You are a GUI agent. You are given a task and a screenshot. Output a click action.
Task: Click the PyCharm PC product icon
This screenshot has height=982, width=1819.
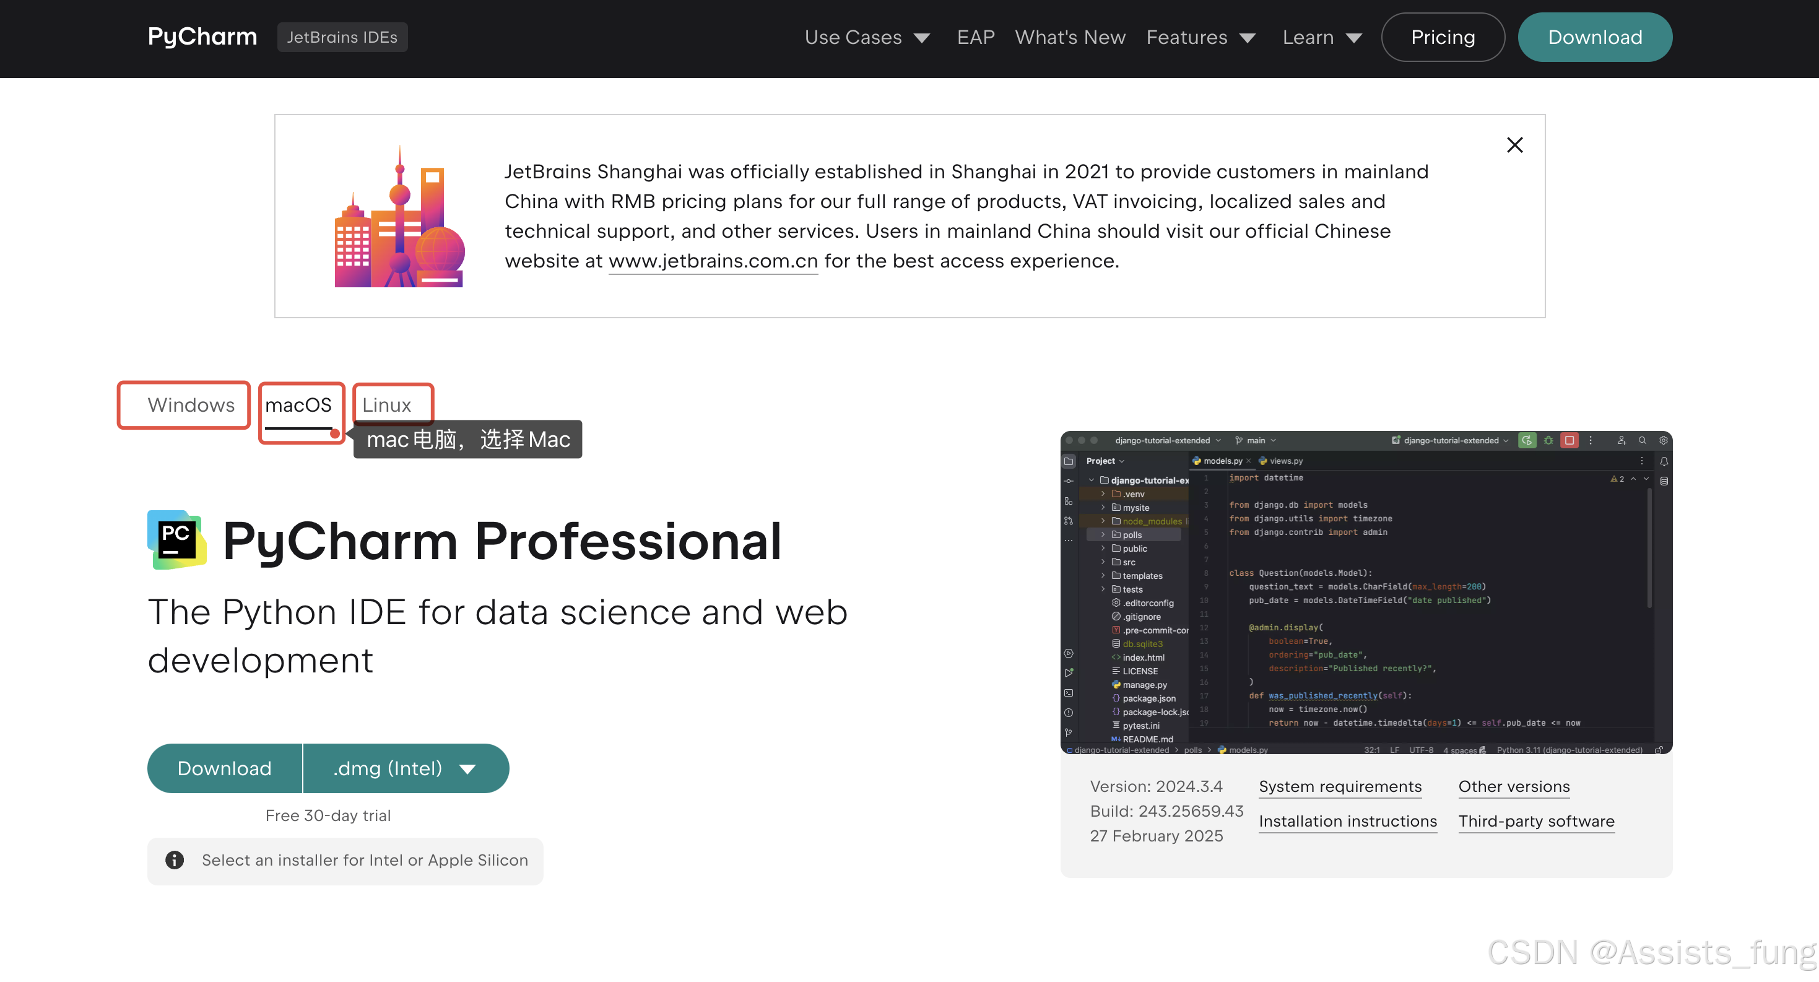176,540
